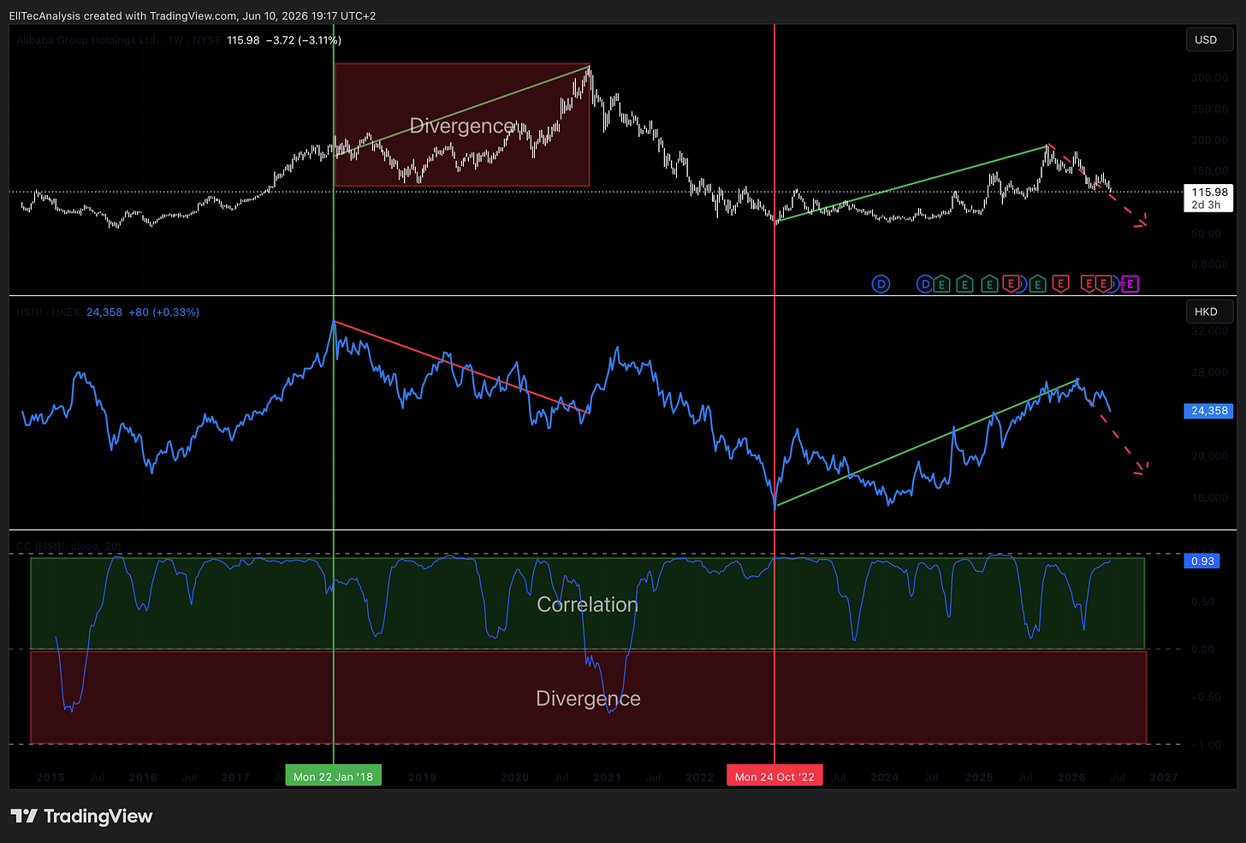Click the 115.98 last price label
This screenshot has height=843, width=1246.
coord(1209,198)
